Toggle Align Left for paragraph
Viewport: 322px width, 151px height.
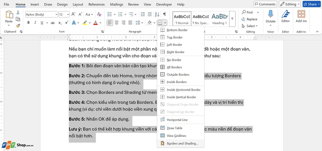coord(110,23)
